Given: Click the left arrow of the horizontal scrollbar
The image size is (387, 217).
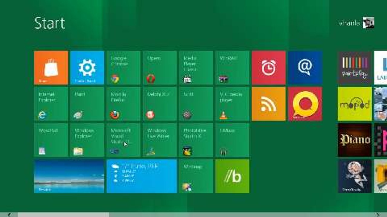Looking at the screenshot, I should (x=9, y=215).
